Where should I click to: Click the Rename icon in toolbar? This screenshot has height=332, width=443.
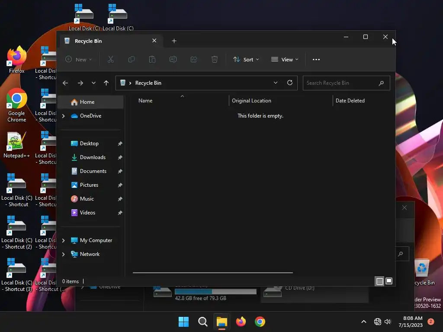173,59
